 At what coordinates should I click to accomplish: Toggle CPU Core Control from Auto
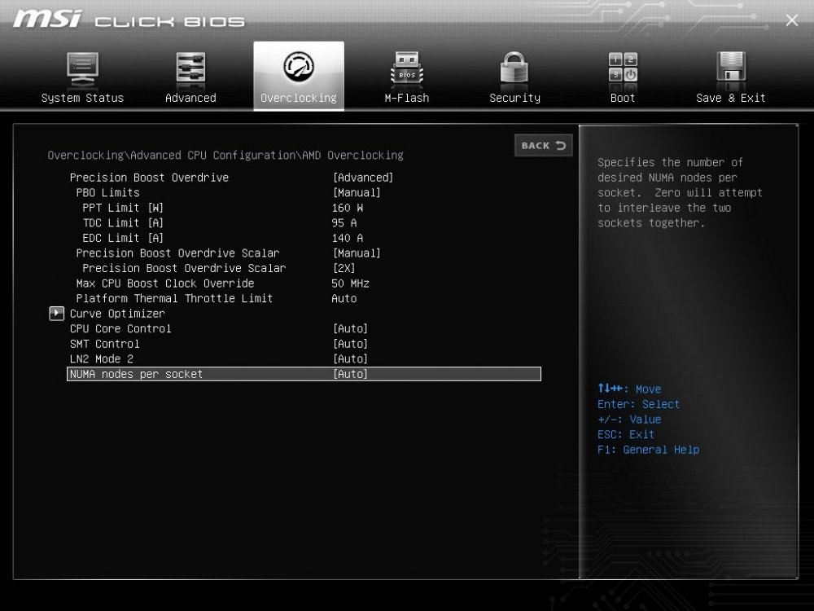coord(350,328)
